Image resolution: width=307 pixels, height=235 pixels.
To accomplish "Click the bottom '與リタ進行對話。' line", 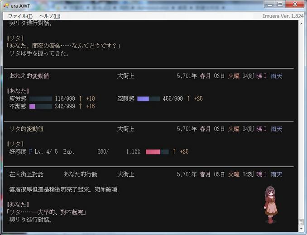I will 31,220.
